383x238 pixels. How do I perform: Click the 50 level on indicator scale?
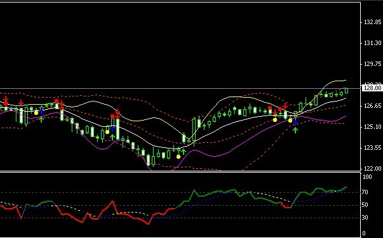click(x=365, y=205)
